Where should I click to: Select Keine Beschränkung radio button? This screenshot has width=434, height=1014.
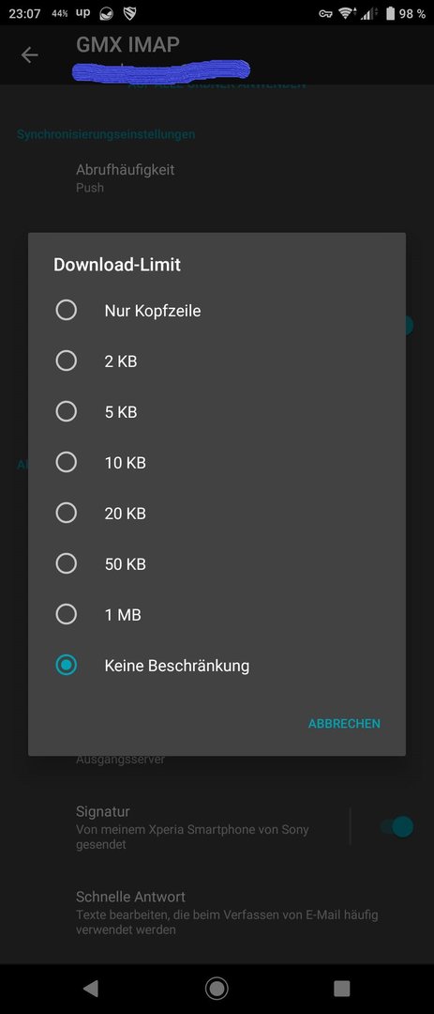tap(66, 665)
